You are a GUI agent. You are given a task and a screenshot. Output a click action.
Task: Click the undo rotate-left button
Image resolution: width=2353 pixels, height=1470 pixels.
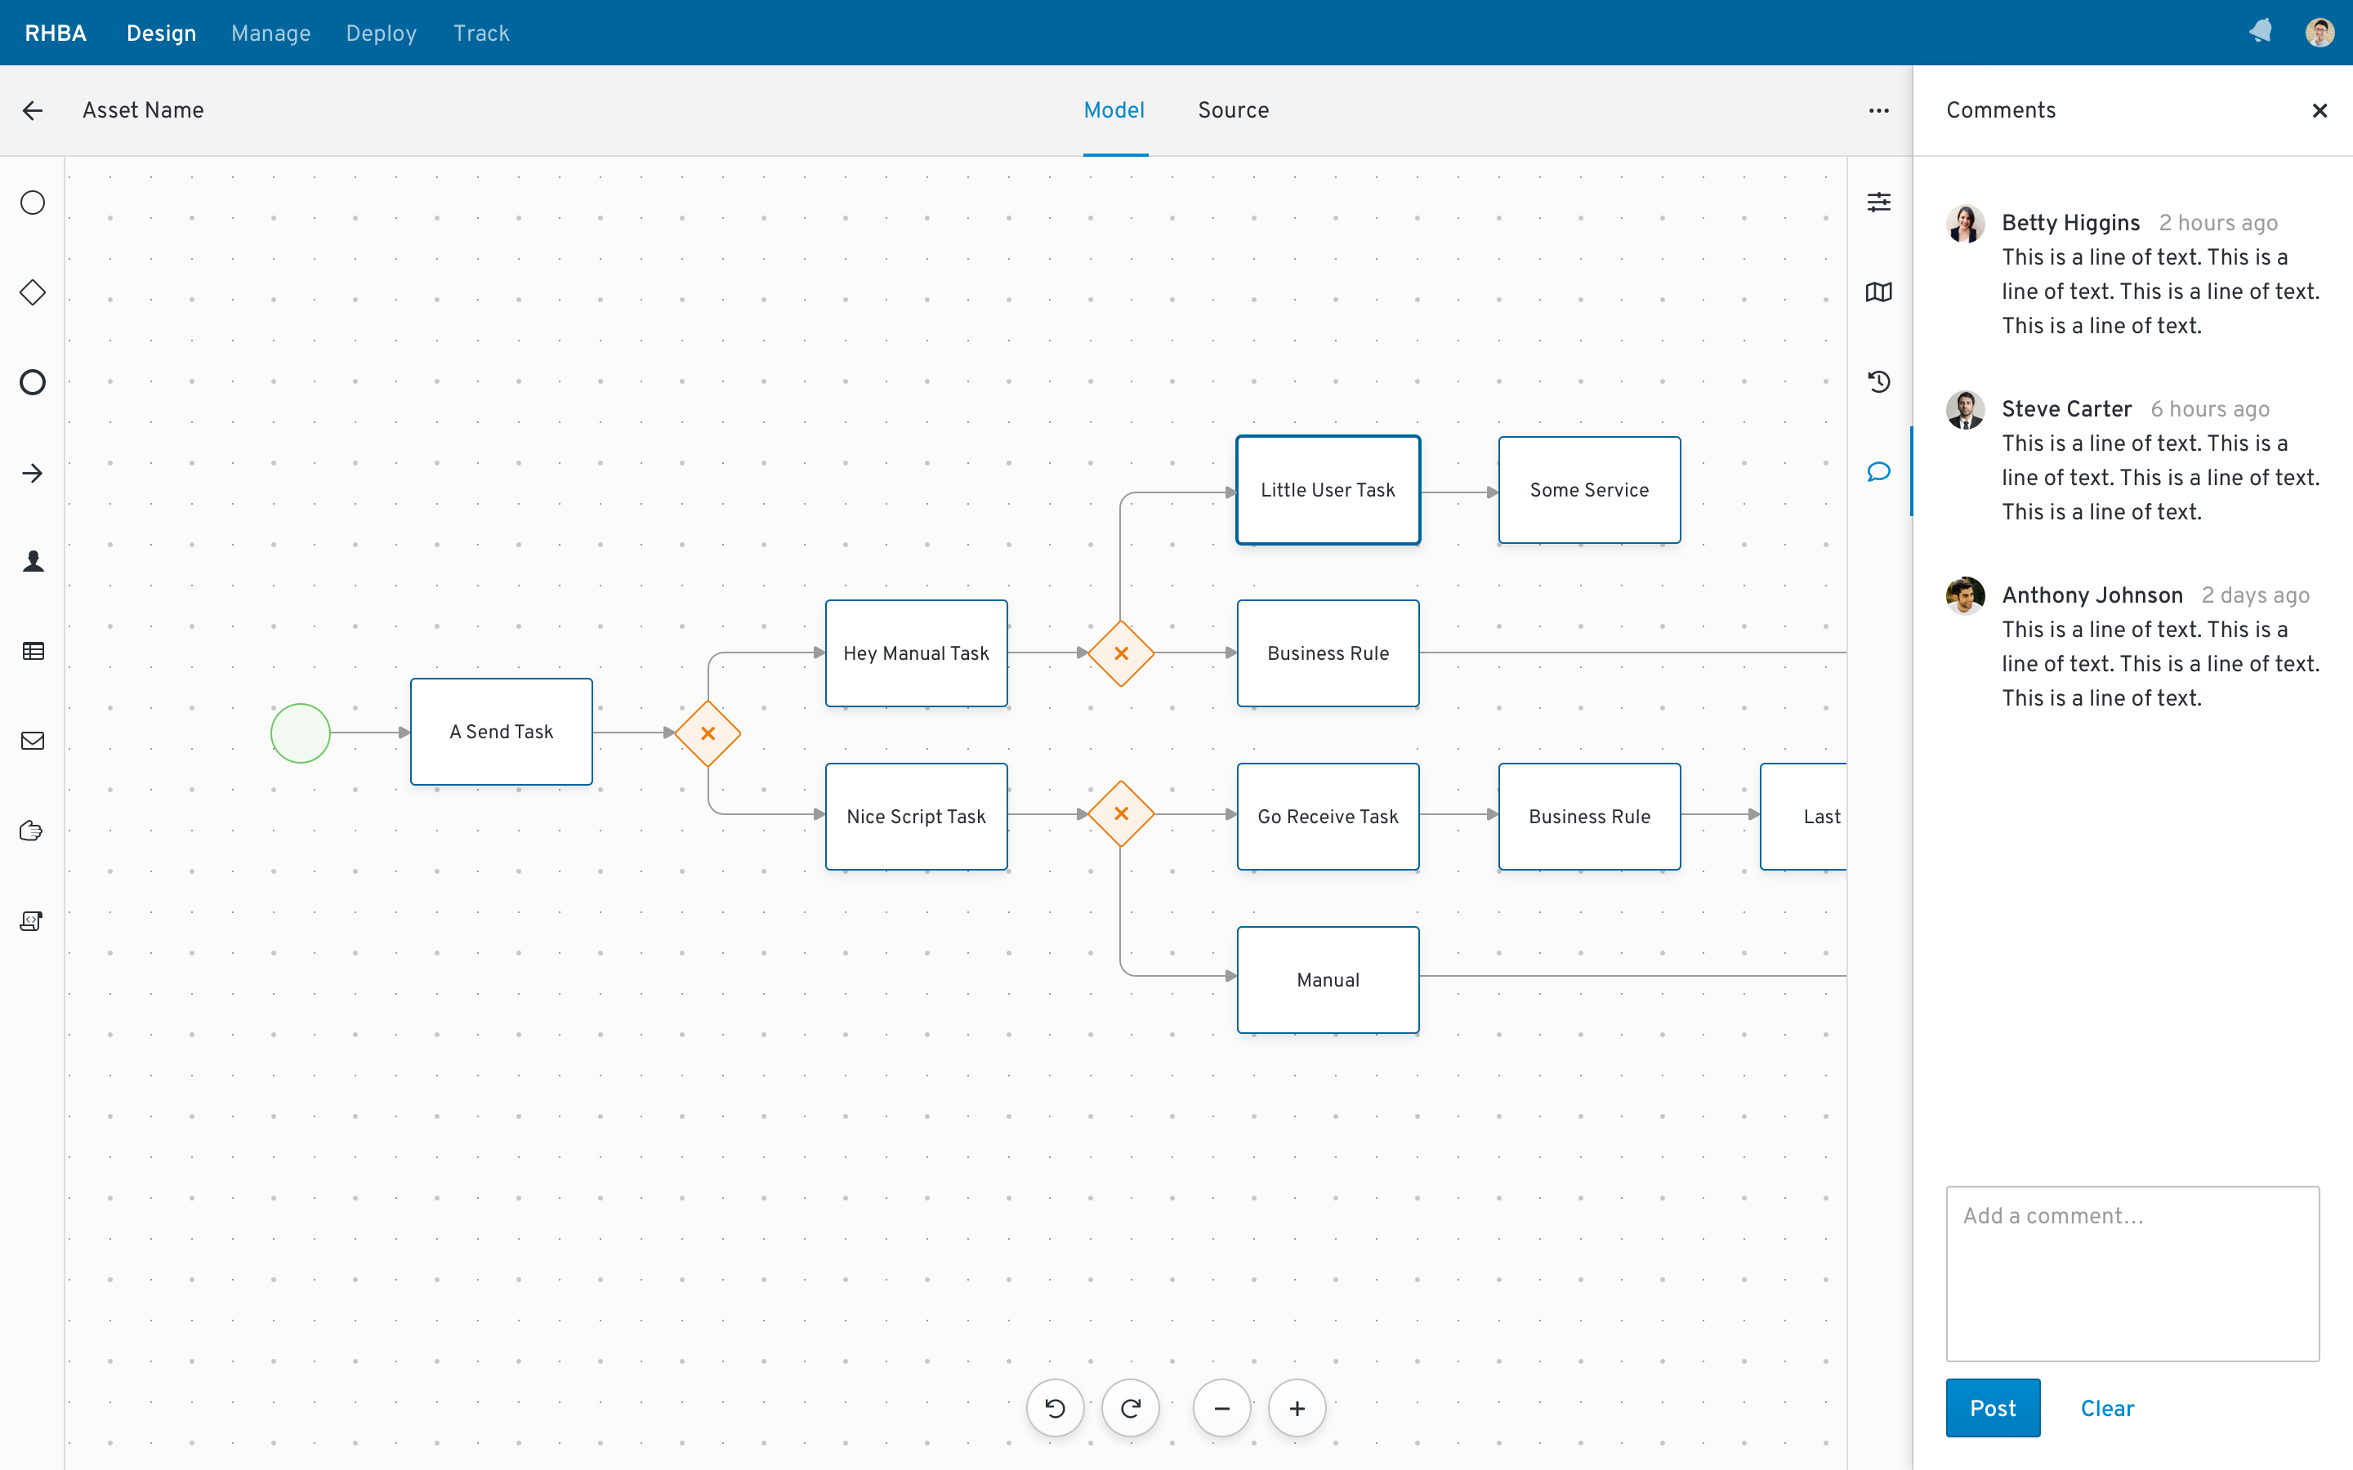pos(1054,1409)
